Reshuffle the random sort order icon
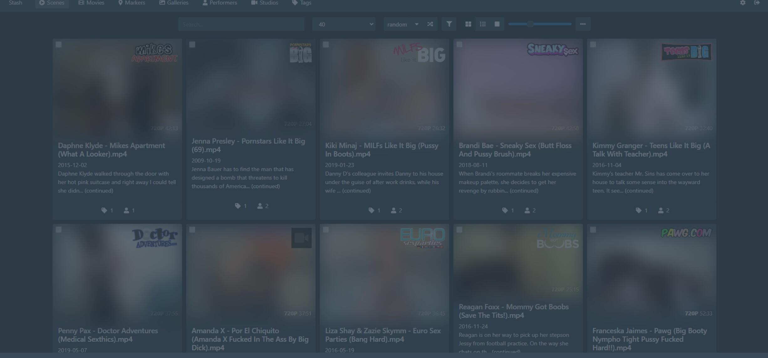 coord(430,24)
